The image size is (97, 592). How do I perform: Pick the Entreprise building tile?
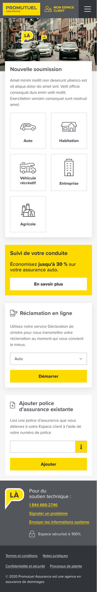pyautogui.click(x=69, y=172)
